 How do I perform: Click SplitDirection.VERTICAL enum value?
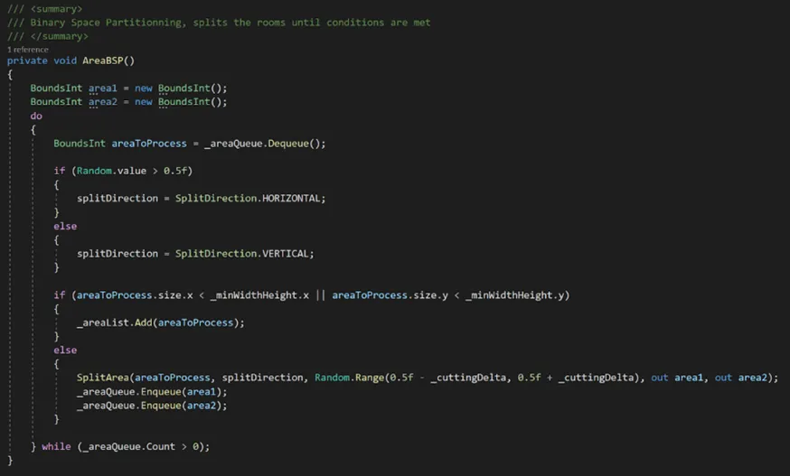242,254
